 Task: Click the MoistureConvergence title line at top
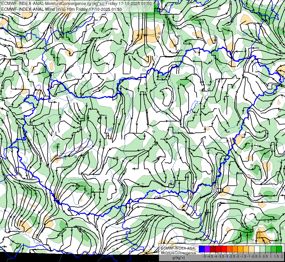click(76, 3)
